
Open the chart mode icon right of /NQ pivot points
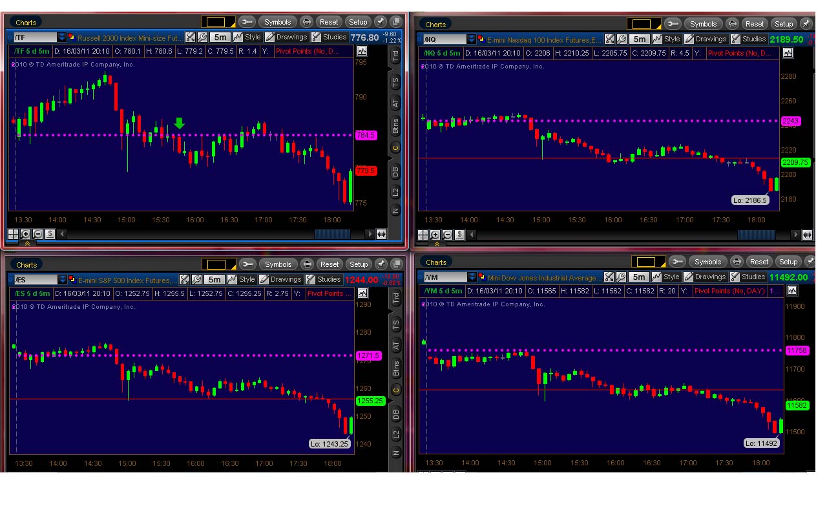[787, 53]
